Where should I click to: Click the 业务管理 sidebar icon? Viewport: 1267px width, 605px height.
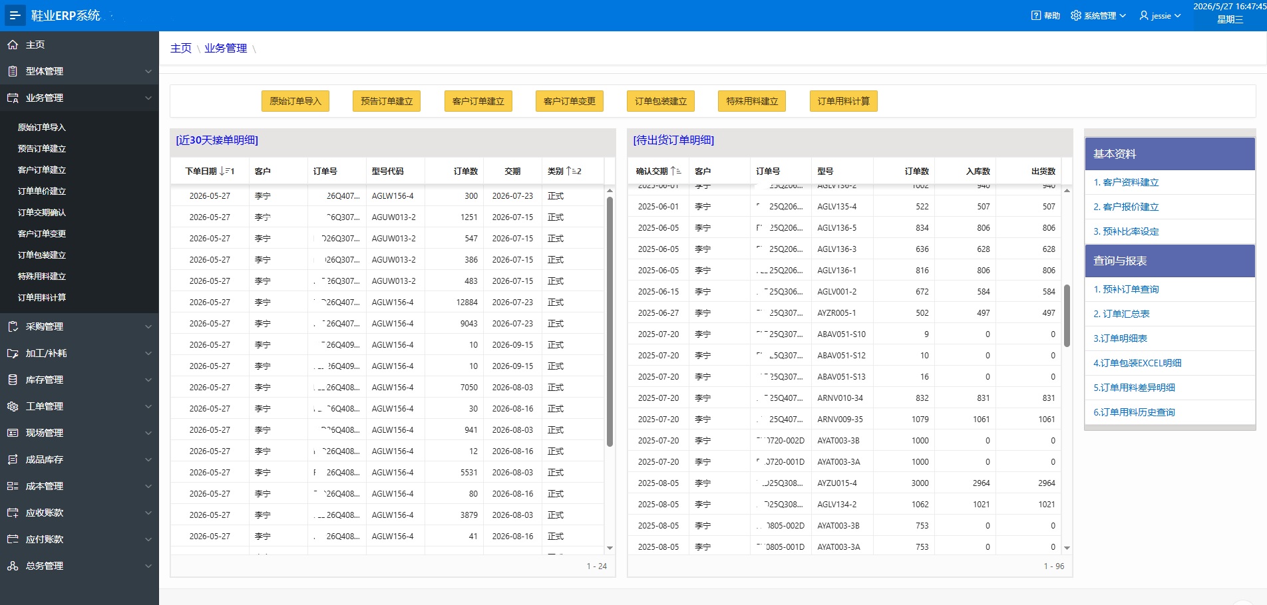point(13,98)
